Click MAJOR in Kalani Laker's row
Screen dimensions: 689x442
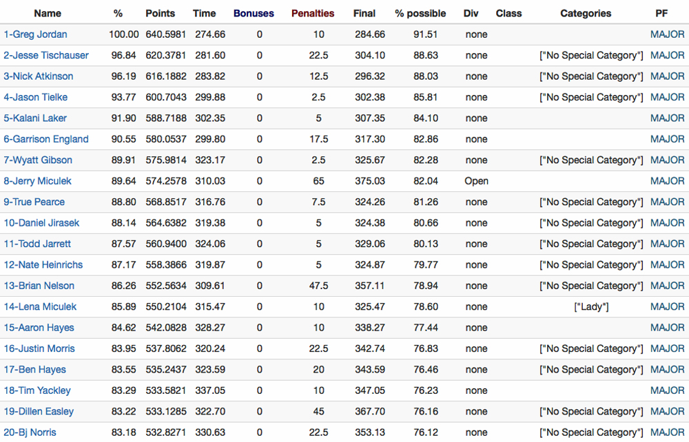pyautogui.click(x=667, y=118)
